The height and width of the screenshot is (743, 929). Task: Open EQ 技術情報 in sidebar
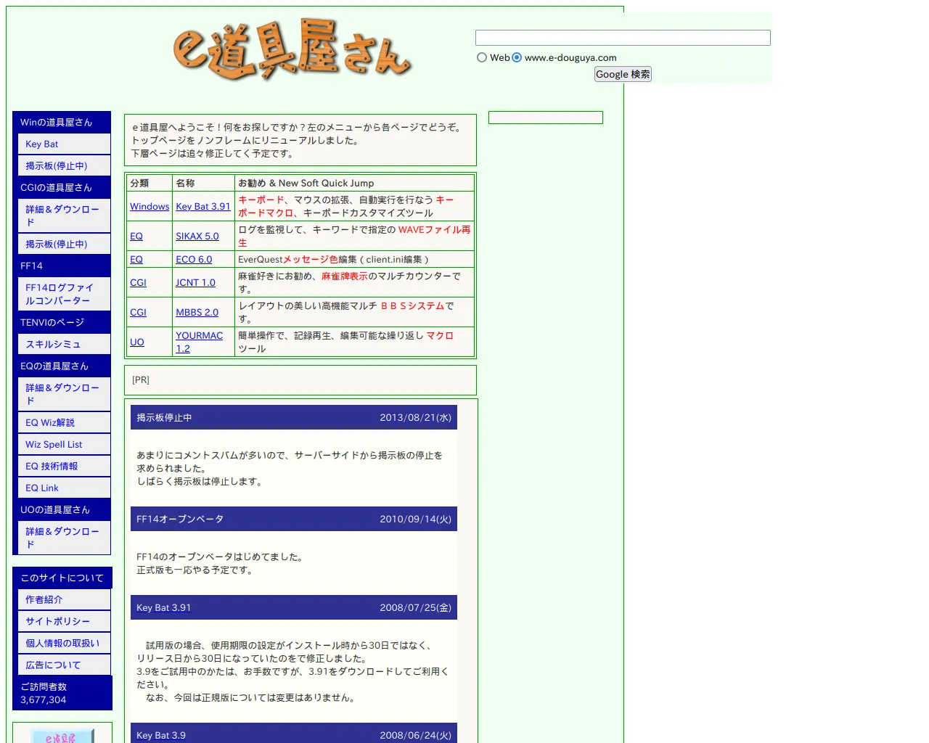point(52,467)
